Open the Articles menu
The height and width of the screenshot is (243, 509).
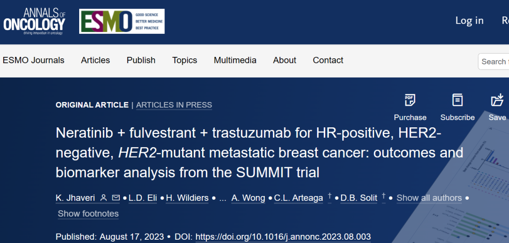coord(95,60)
